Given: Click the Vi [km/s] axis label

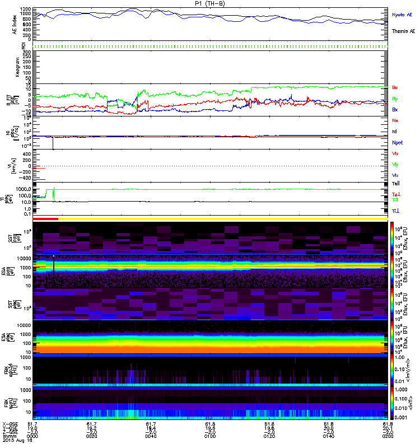Looking at the screenshot, I should pyautogui.click(x=13, y=166).
